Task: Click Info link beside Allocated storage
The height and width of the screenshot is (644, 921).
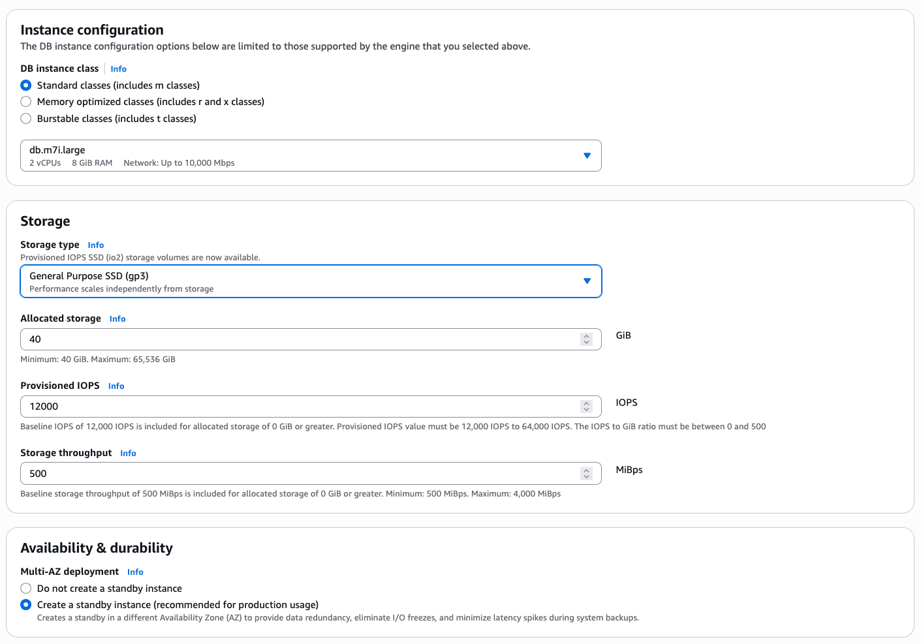Action: pyautogui.click(x=117, y=319)
